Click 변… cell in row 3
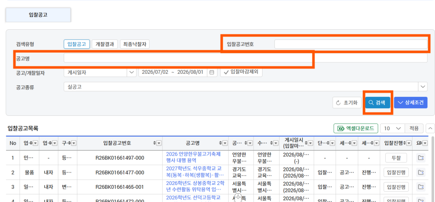 coord(68,187)
